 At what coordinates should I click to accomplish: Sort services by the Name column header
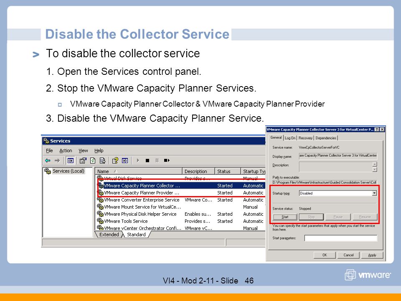pyautogui.click(x=139, y=171)
